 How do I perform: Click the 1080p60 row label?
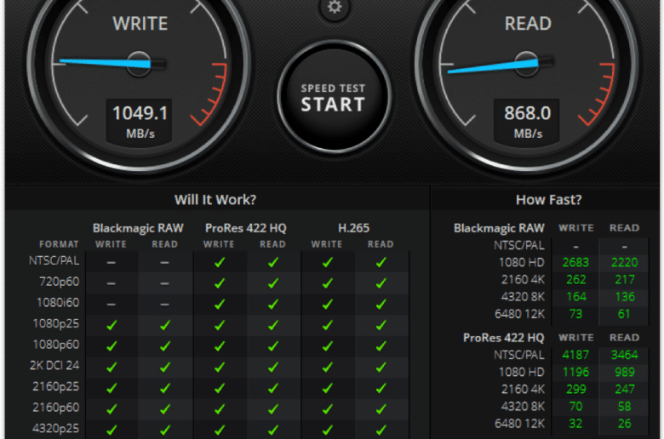point(56,345)
